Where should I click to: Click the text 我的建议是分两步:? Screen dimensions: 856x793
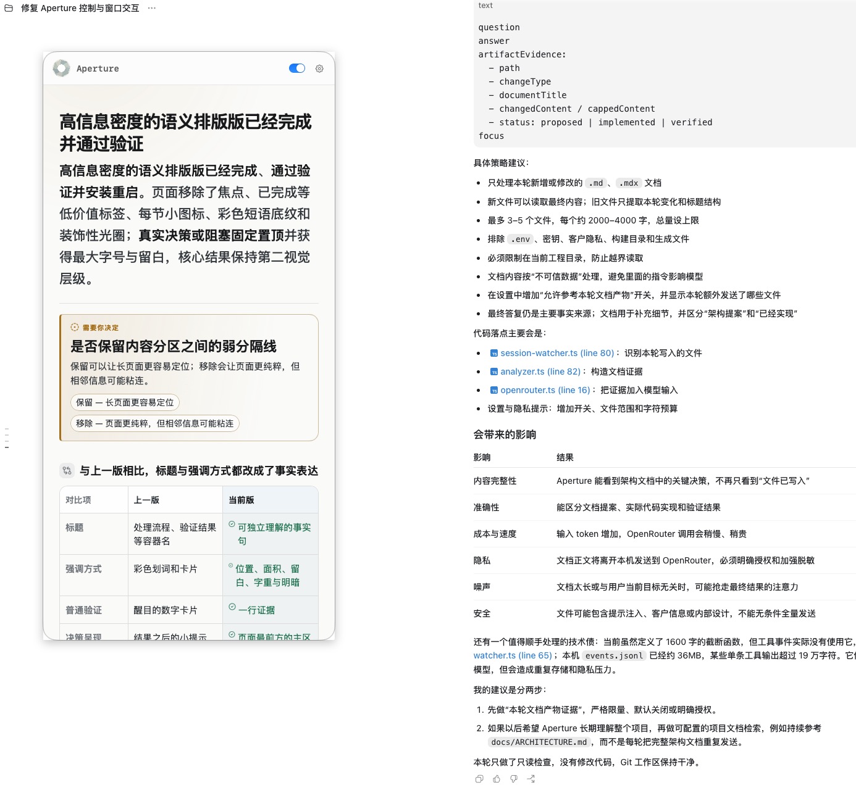510,690
